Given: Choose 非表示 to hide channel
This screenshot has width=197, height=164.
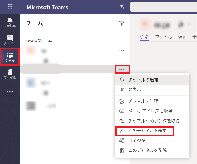Looking at the screenshot, I should [152, 90].
